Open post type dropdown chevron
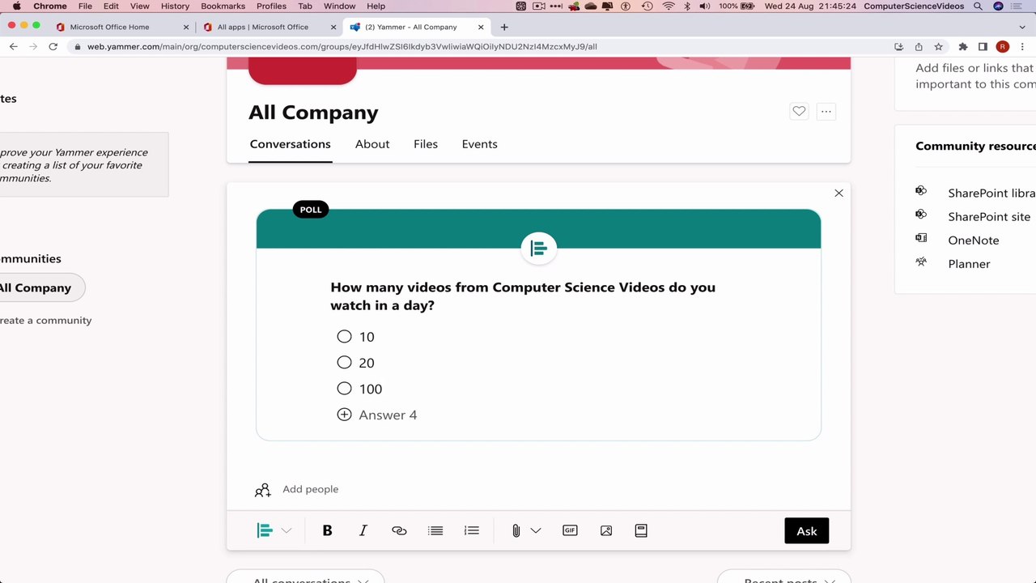The image size is (1036, 583). click(x=286, y=530)
